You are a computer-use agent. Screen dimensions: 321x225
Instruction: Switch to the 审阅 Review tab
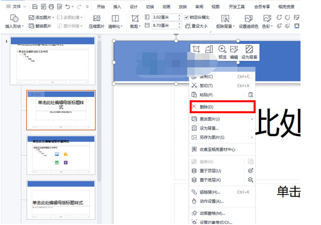(199, 6)
